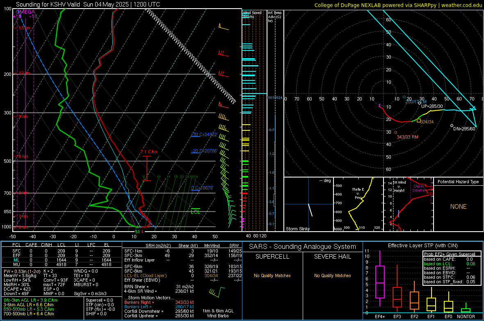Screen dimensions: 484x321
Task: Click the SUPERCELL column heading in SARS
Action: coord(272,257)
